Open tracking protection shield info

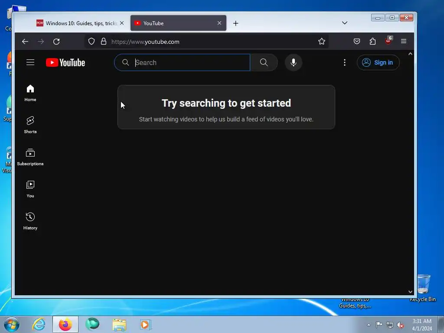91,41
